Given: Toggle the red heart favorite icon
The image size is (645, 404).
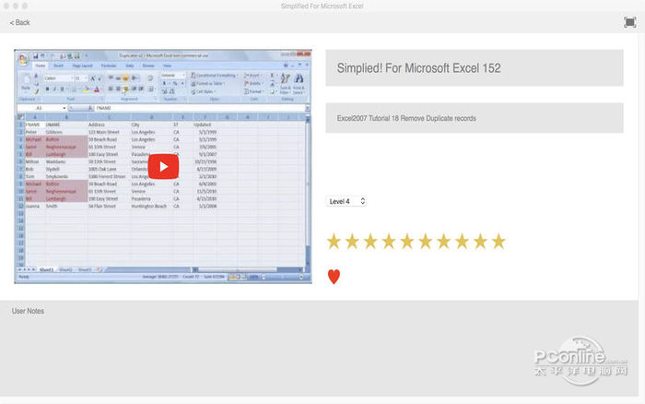Looking at the screenshot, I should [334, 277].
